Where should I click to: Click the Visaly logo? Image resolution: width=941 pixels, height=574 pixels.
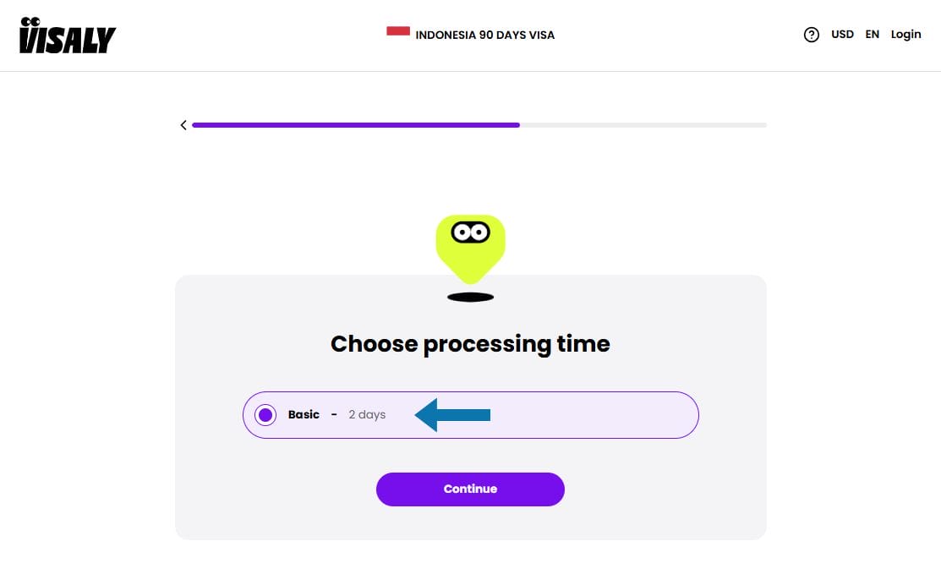click(68, 37)
